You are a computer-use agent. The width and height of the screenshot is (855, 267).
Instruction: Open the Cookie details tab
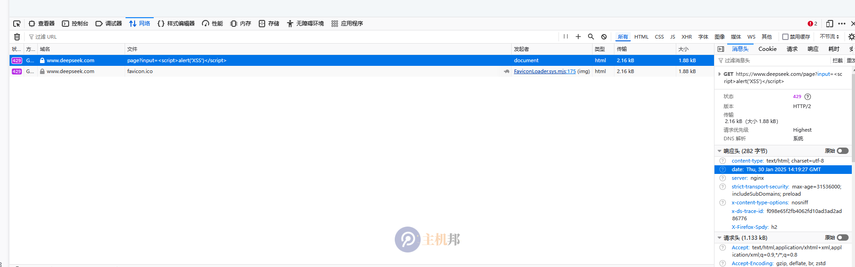click(767, 49)
